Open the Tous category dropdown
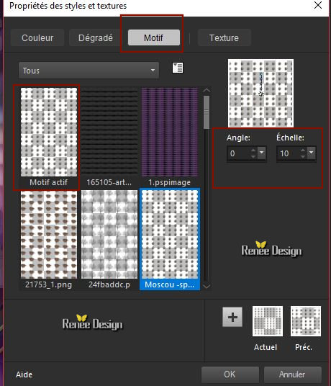The width and height of the screenshot is (331, 386). click(x=89, y=71)
